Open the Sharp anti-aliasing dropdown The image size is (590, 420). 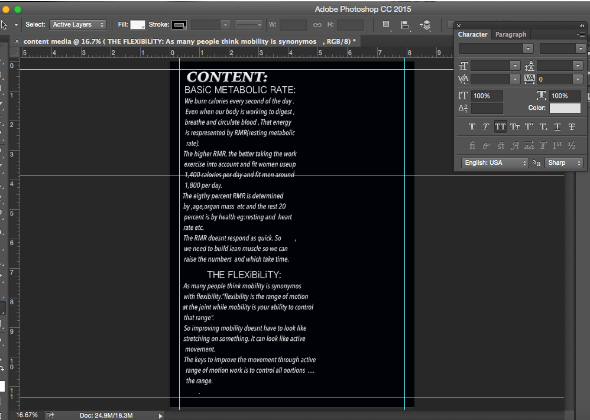click(564, 163)
